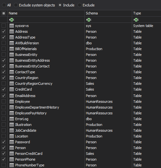The image size is (161, 168).
Task: Check the AWBuildVersion table checkbox
Action: (4, 43)
